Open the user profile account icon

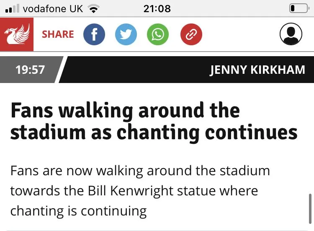click(291, 34)
